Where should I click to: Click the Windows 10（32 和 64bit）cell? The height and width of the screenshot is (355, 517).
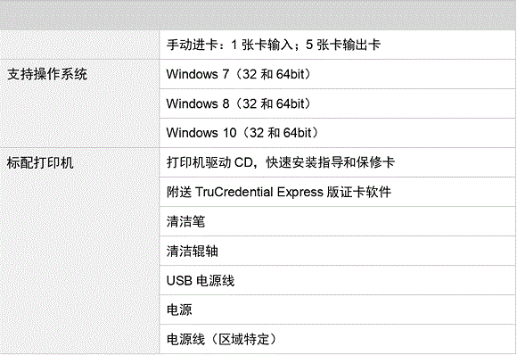(x=337, y=133)
